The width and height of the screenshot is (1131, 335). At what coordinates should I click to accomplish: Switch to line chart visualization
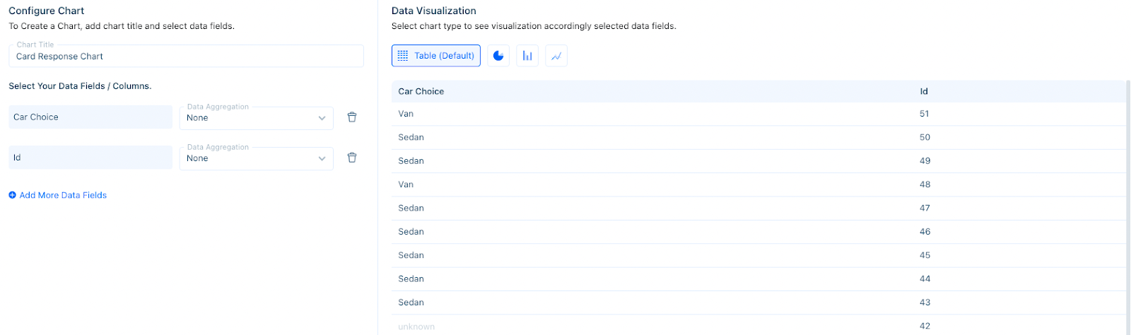556,56
